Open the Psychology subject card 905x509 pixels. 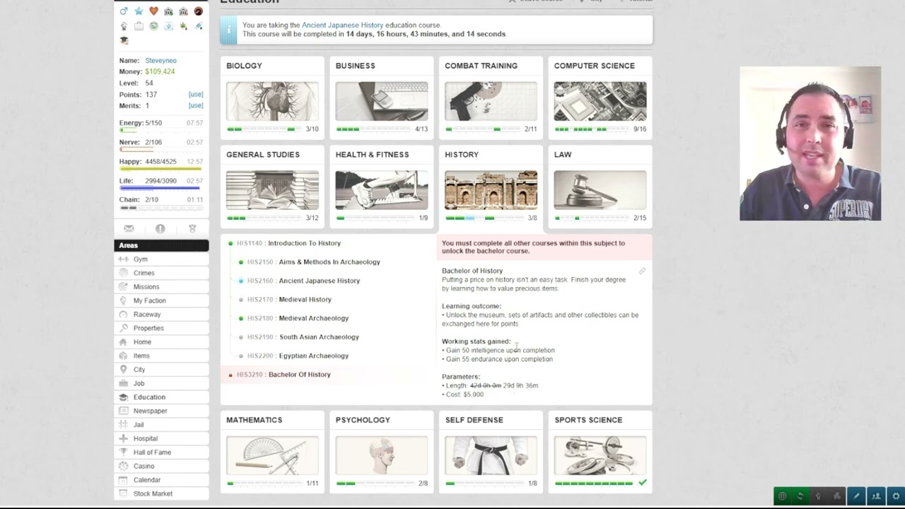coord(382,452)
